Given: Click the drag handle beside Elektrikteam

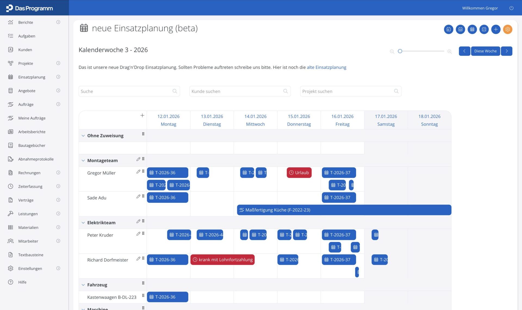Looking at the screenshot, I should coord(143,221).
